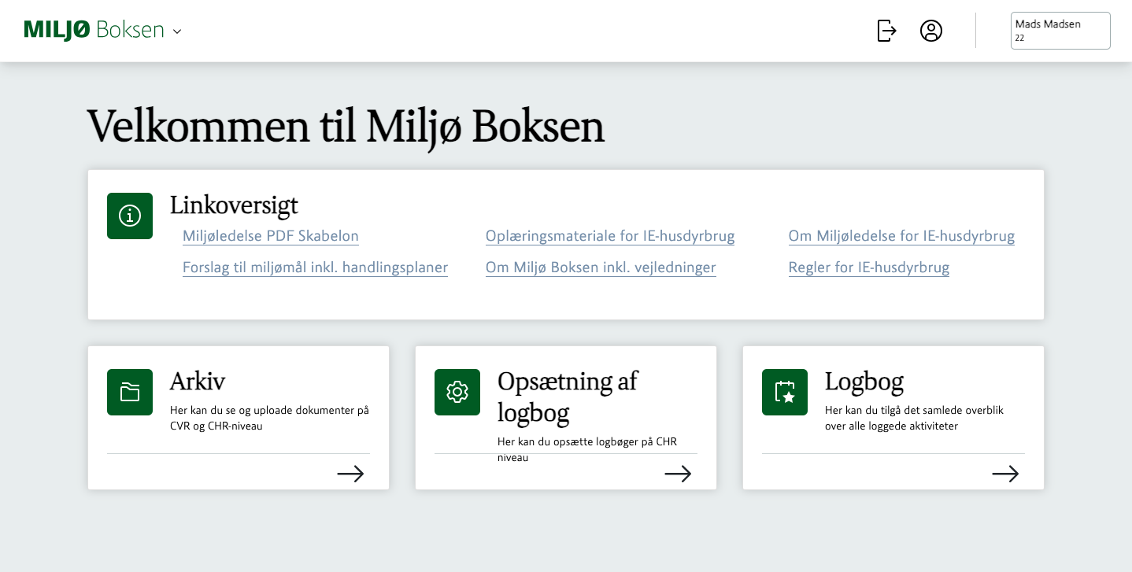Click the arrow in the Logbog card
Viewport: 1132px width, 572px height.
(1005, 474)
